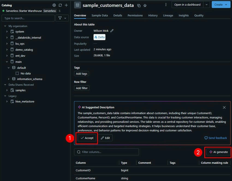Open catalog settings gear icon
The image size is (232, 181).
coord(54,5)
